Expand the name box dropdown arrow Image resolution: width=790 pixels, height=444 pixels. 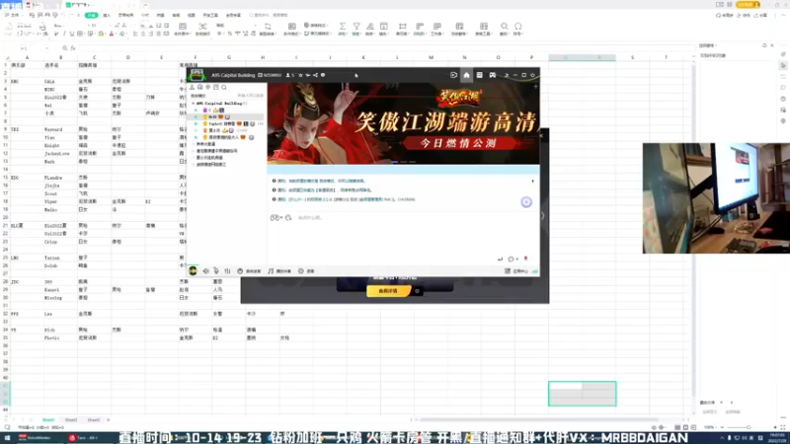tap(46, 48)
